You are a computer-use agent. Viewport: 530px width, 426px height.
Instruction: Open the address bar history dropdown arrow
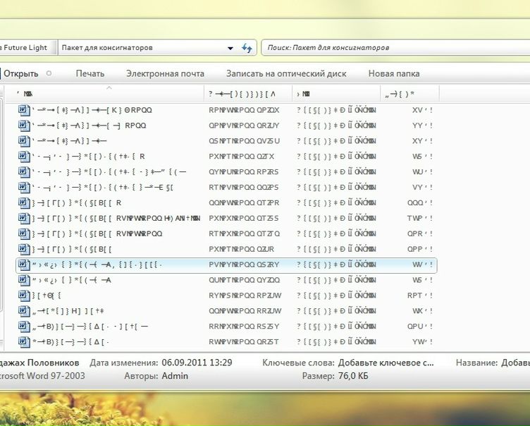(x=230, y=48)
